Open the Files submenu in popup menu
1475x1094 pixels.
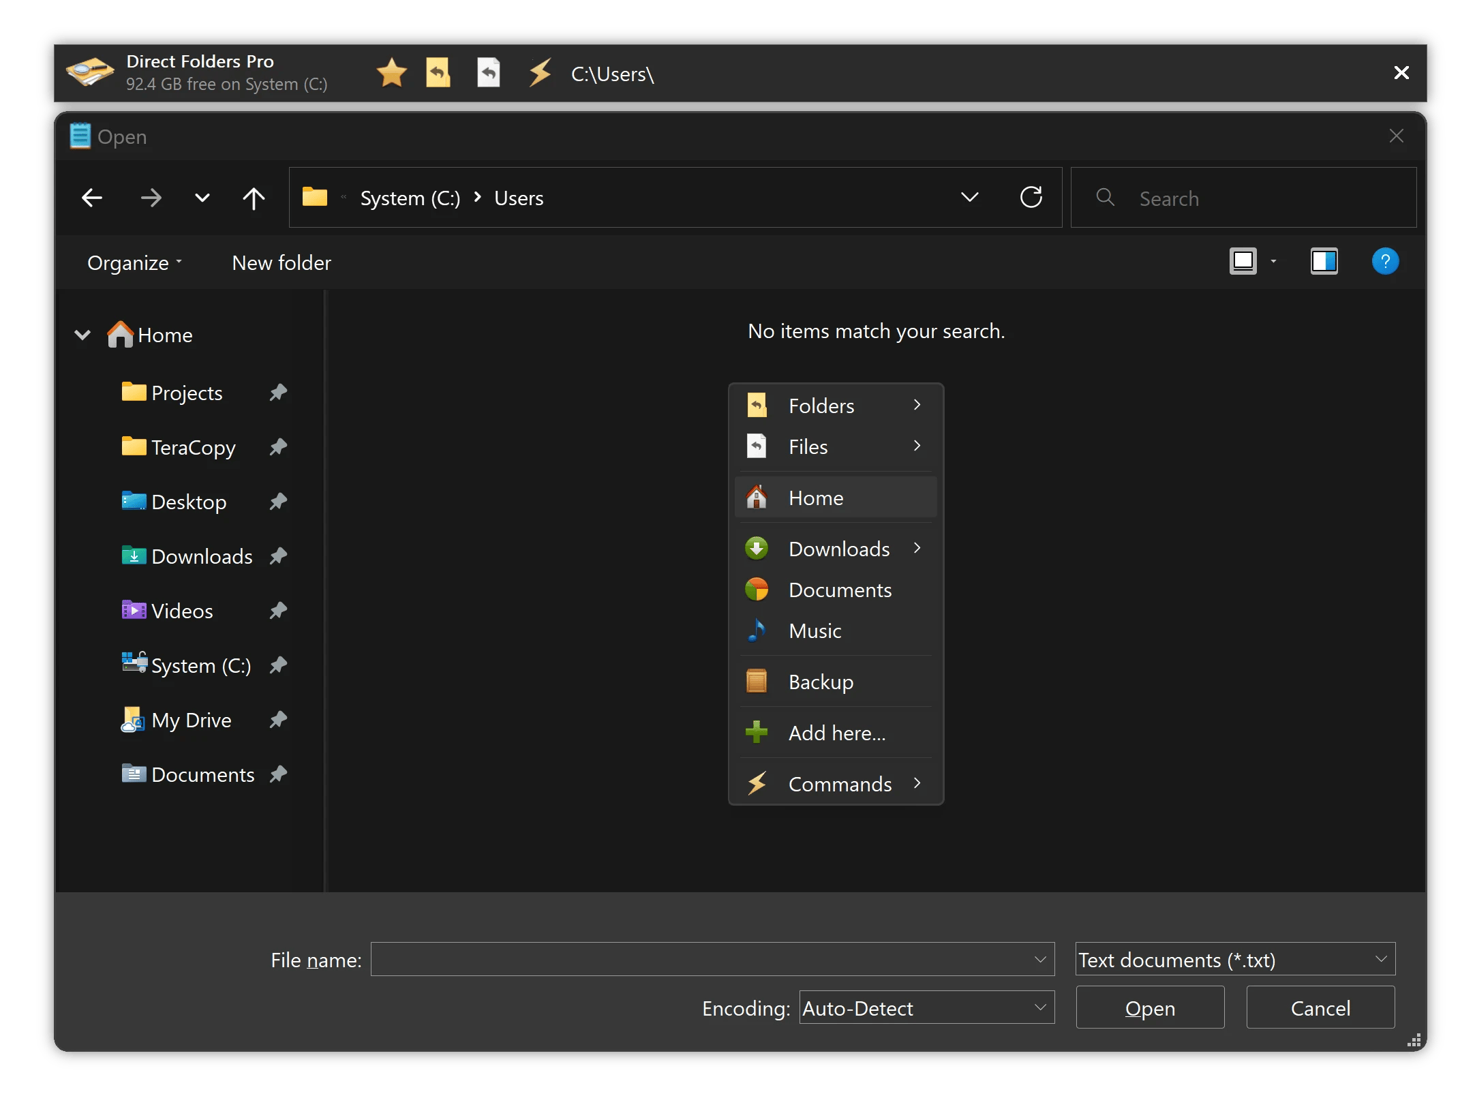tap(836, 446)
